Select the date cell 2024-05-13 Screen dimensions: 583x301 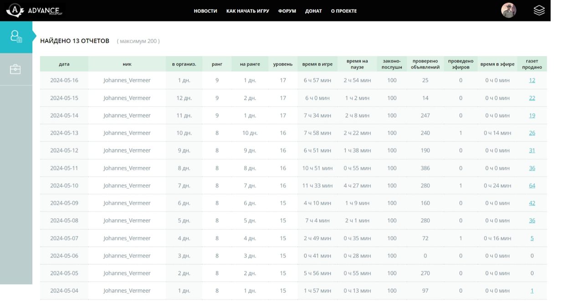coord(64,133)
